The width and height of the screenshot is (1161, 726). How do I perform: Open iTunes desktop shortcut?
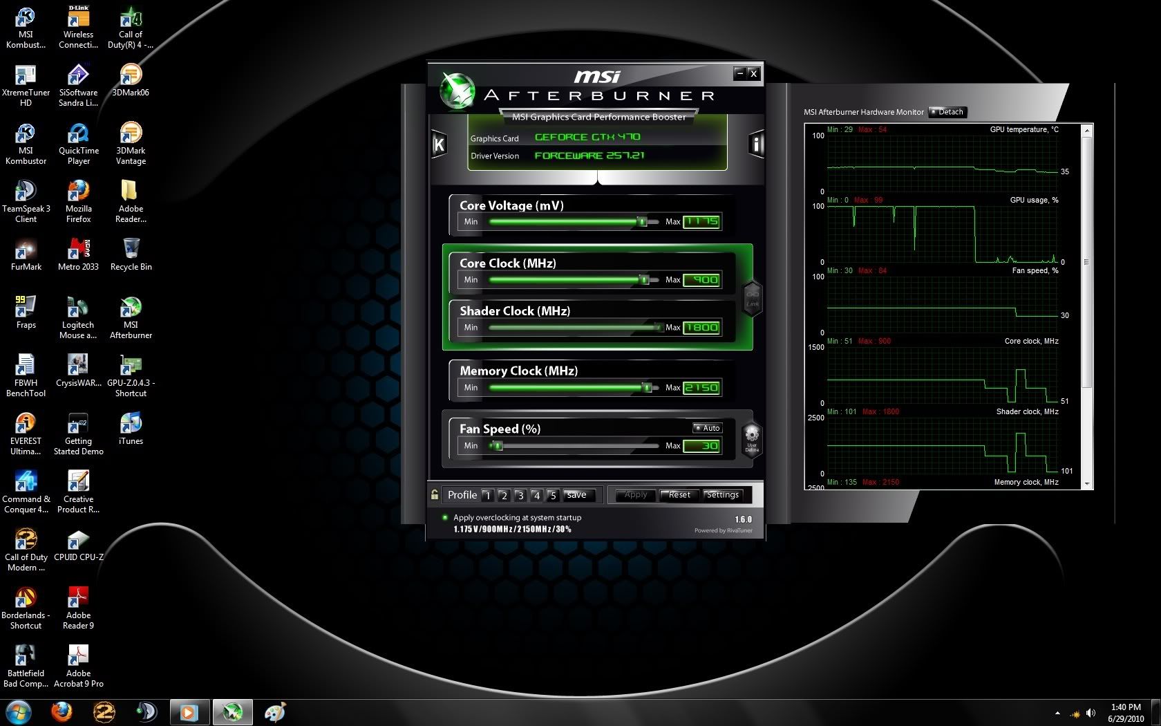131,429
